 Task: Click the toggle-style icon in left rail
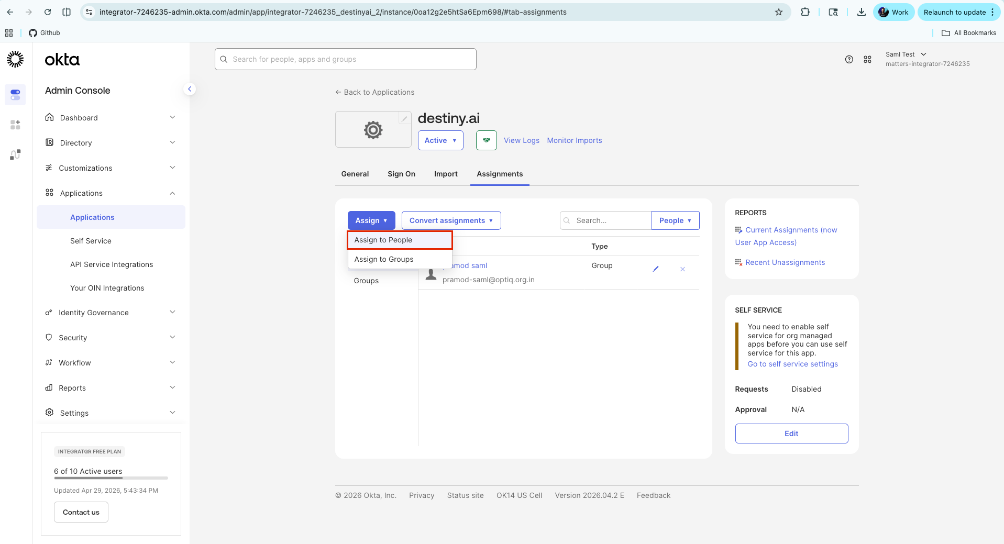click(x=15, y=95)
